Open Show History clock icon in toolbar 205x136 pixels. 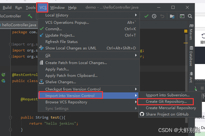[154, 16]
